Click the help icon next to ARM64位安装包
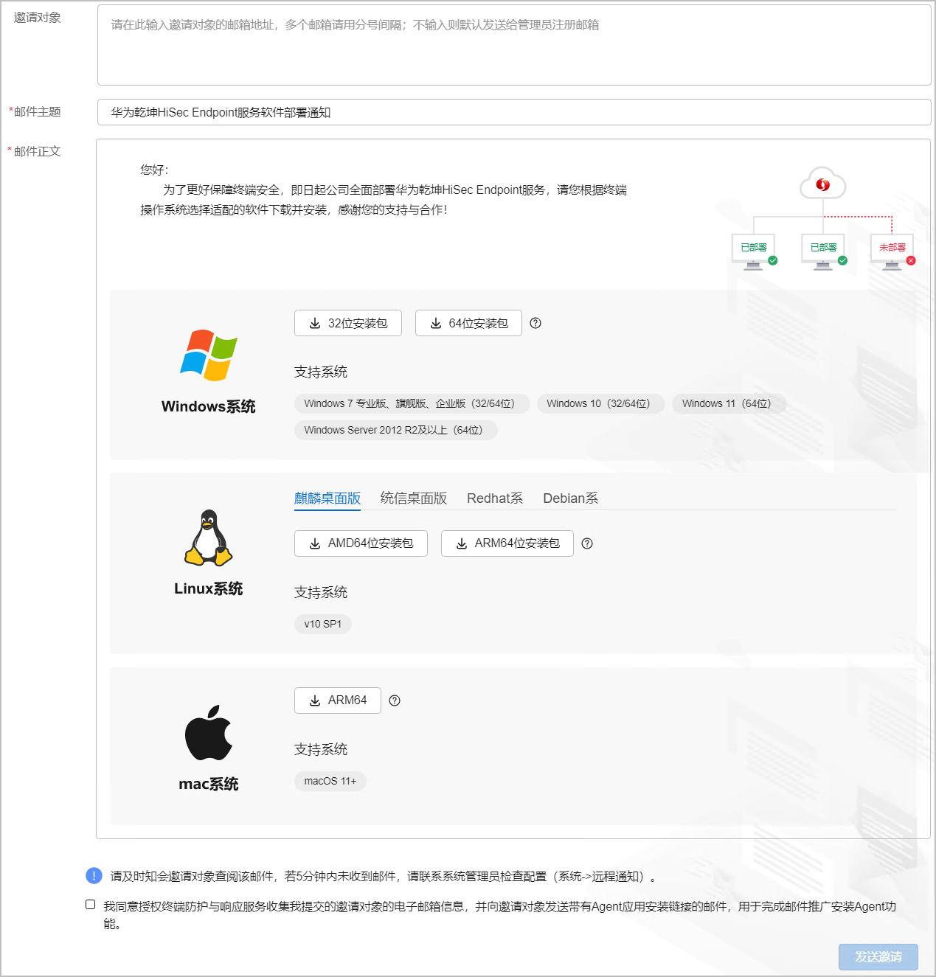This screenshot has width=936, height=977. click(587, 543)
